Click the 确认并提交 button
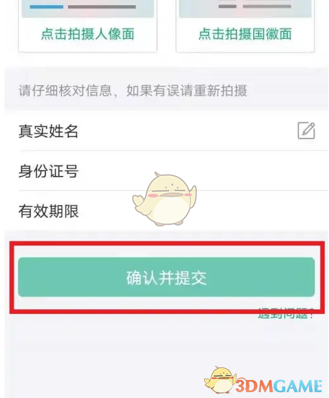Image resolution: width=329 pixels, height=398 pixels. [166, 277]
